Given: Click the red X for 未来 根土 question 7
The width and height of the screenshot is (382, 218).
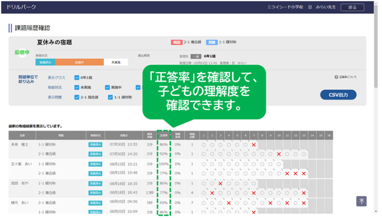Looking at the screenshot, I should pyautogui.click(x=253, y=145).
